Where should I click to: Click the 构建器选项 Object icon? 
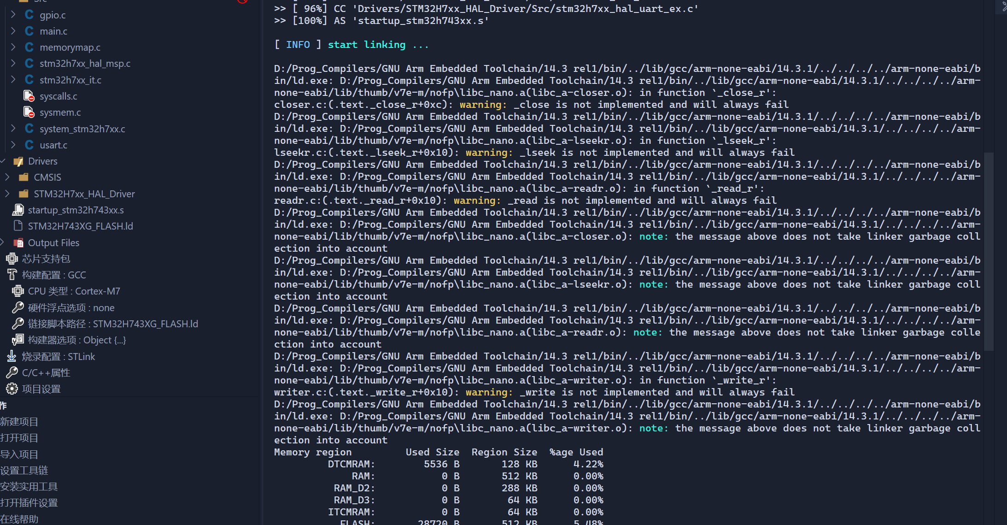18,340
